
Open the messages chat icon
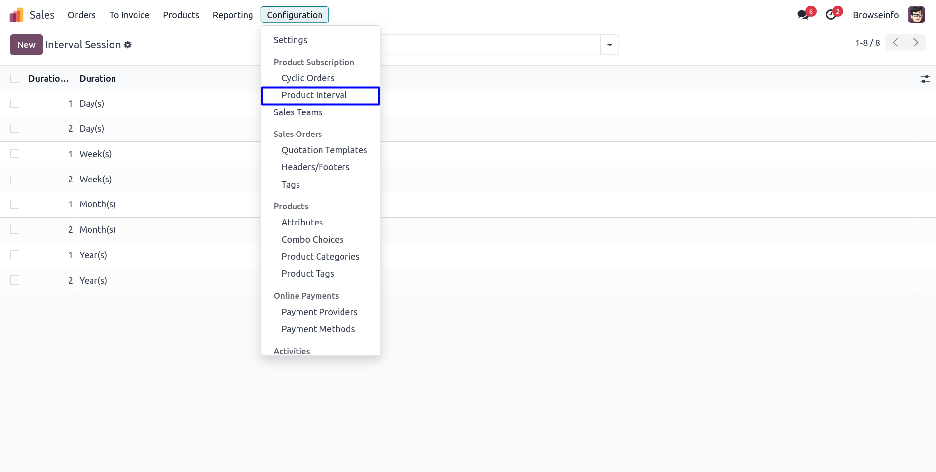(802, 15)
